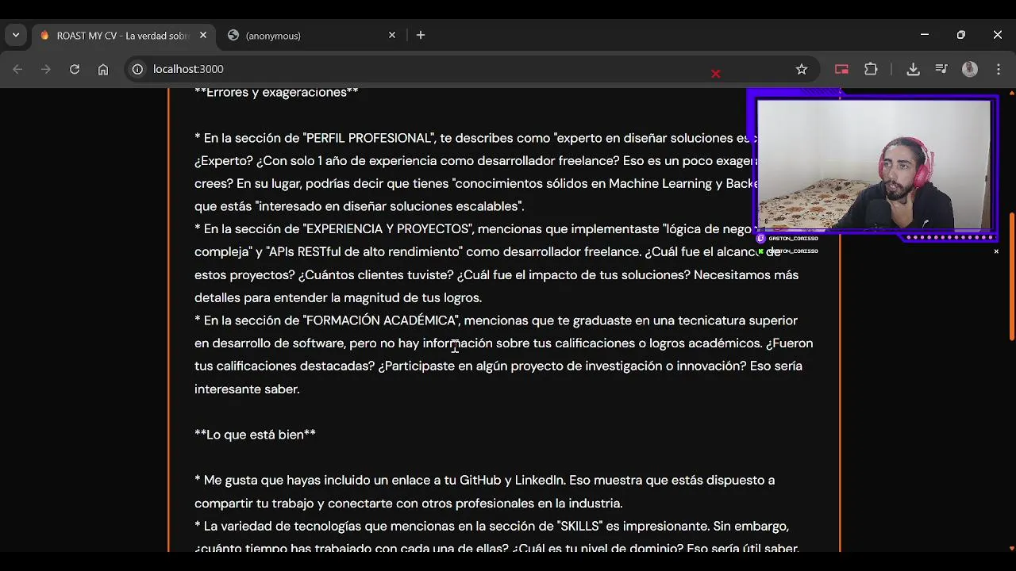Open the profile avatar menu
This screenshot has height=571, width=1016.
tap(970, 69)
